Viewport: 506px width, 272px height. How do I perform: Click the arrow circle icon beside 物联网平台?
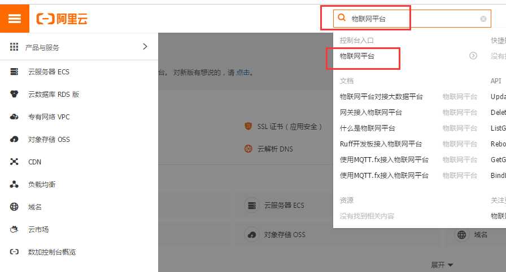(x=473, y=56)
